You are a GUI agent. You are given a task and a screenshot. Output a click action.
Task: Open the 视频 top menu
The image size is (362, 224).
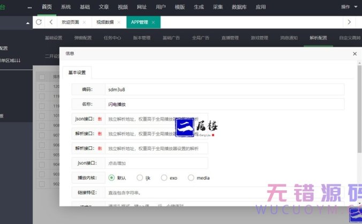tap(123, 7)
